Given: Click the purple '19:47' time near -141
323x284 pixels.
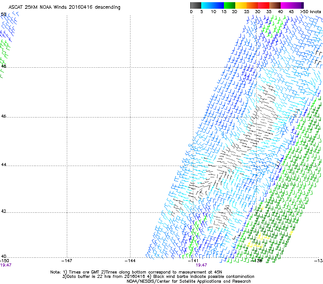Looking at the screenshot, I should (201, 265).
